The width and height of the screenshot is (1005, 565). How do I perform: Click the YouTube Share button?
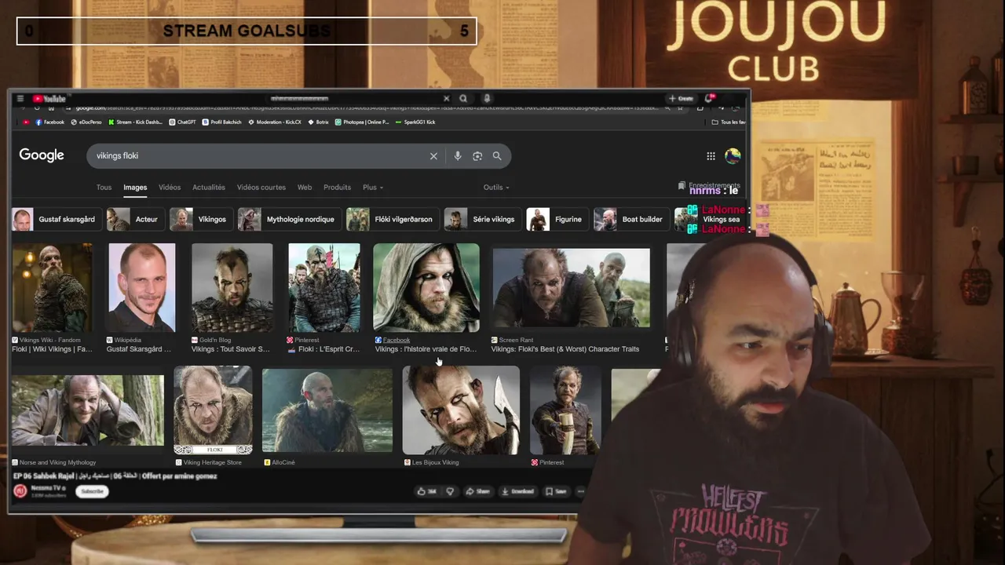477,491
